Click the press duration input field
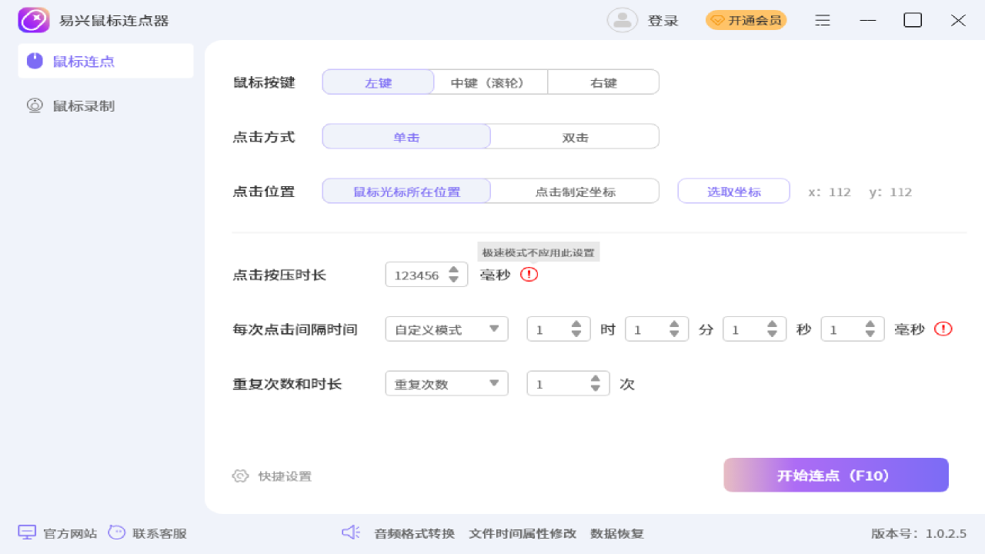985x554 pixels. pyautogui.click(x=416, y=275)
